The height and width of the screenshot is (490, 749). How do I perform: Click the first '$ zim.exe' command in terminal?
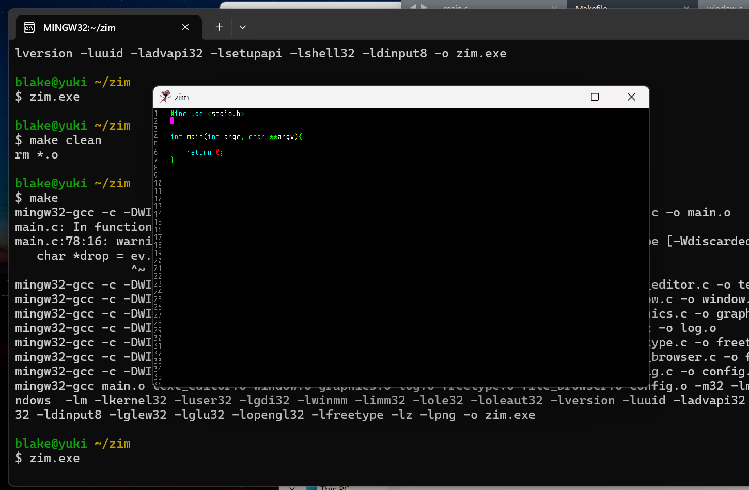48,97
